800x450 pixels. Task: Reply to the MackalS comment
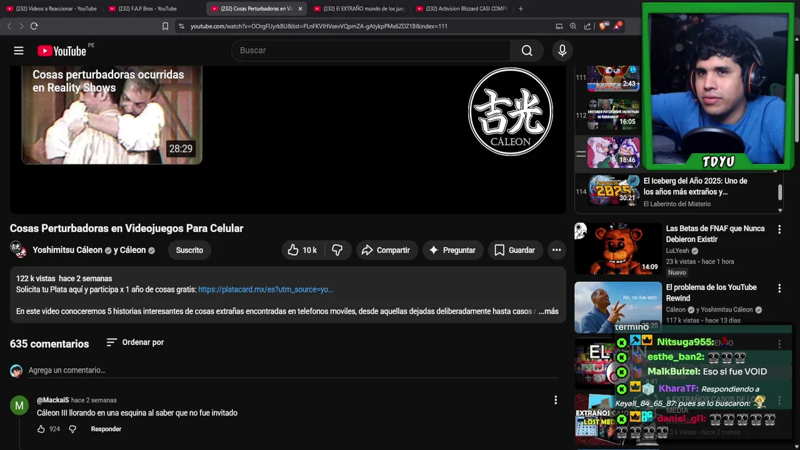point(106,429)
